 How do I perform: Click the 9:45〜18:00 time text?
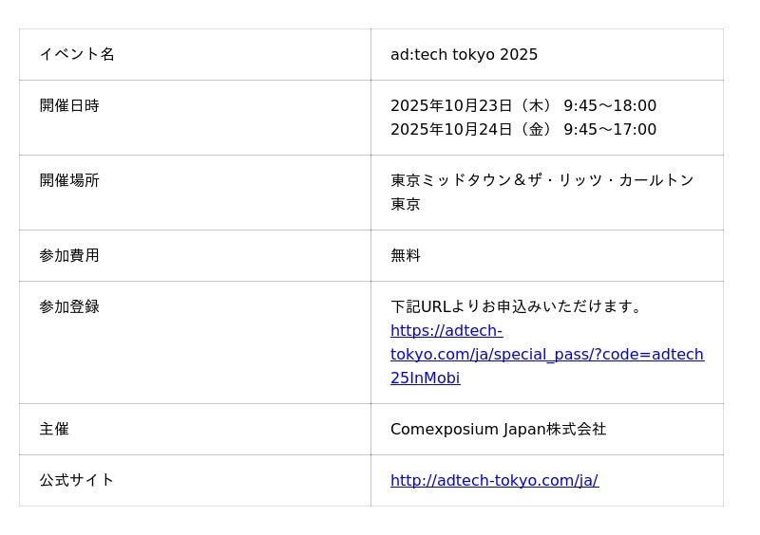point(610,106)
